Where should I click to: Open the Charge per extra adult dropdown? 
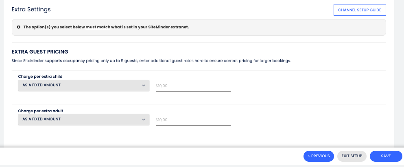[x=83, y=120]
